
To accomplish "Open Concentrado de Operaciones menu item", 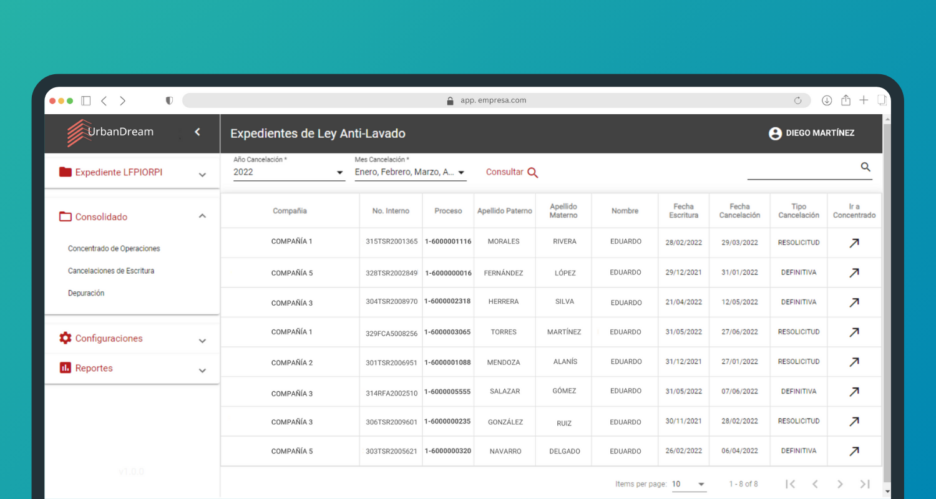I will point(114,248).
